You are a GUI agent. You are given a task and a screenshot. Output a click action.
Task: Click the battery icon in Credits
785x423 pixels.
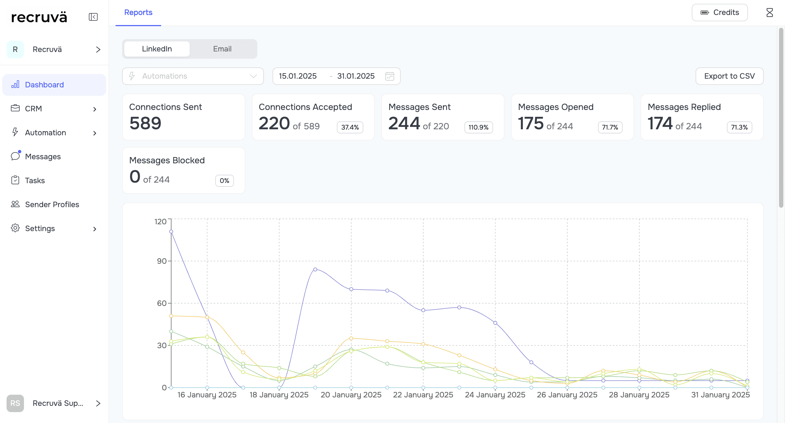point(705,13)
